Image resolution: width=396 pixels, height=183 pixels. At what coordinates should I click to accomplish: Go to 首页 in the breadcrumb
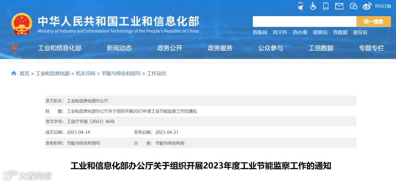(25, 74)
